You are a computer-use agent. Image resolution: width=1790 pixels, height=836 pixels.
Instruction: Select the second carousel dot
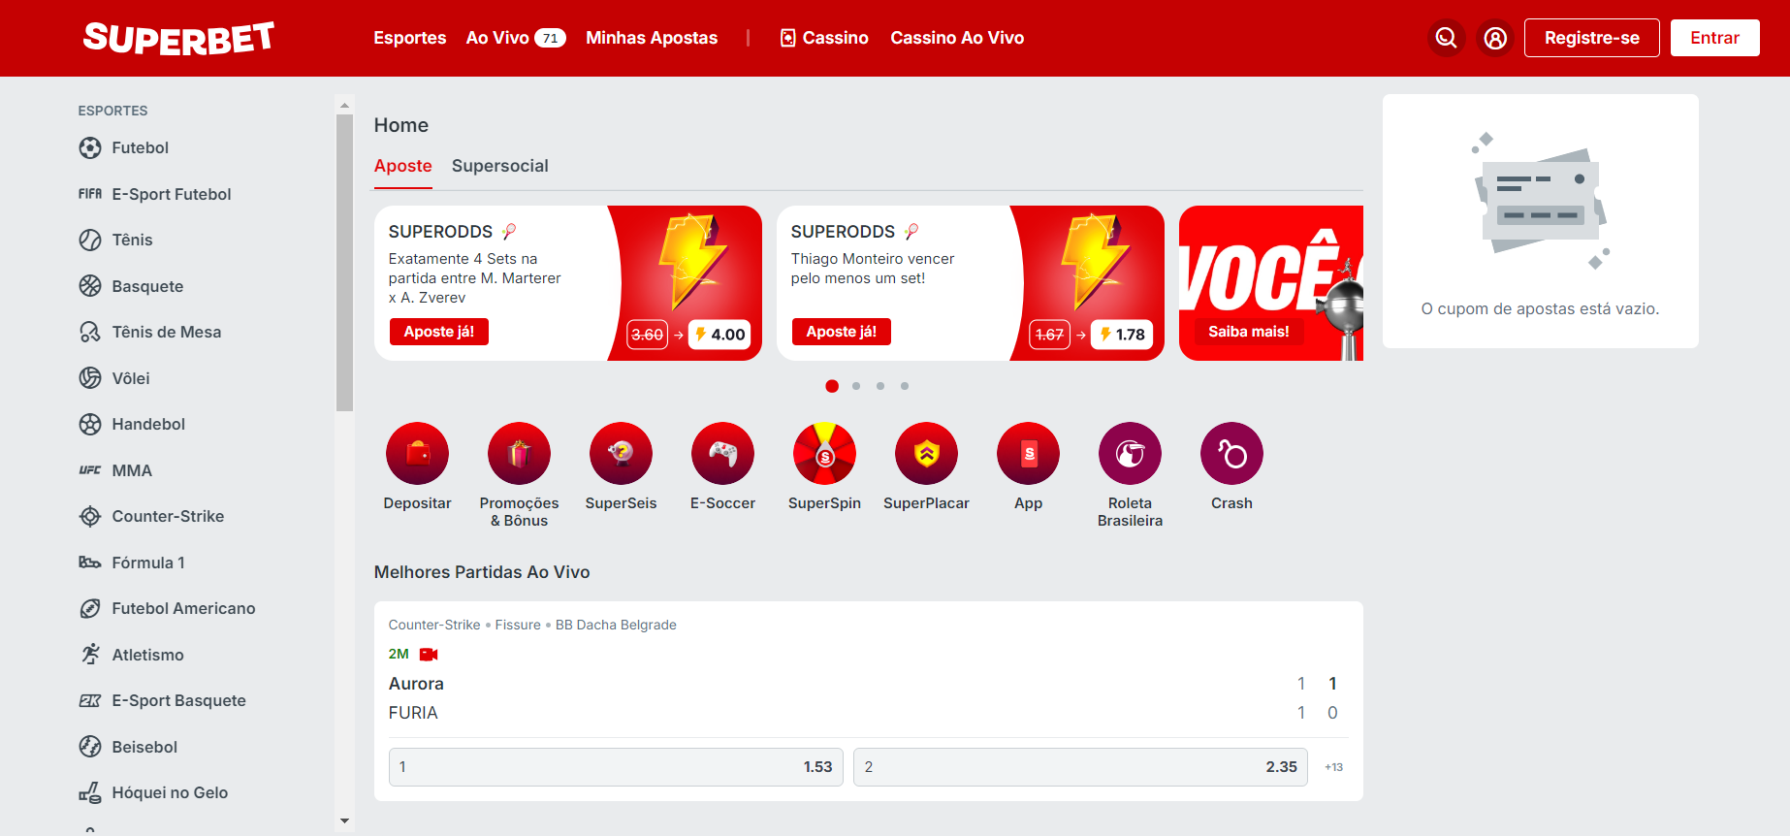[856, 386]
